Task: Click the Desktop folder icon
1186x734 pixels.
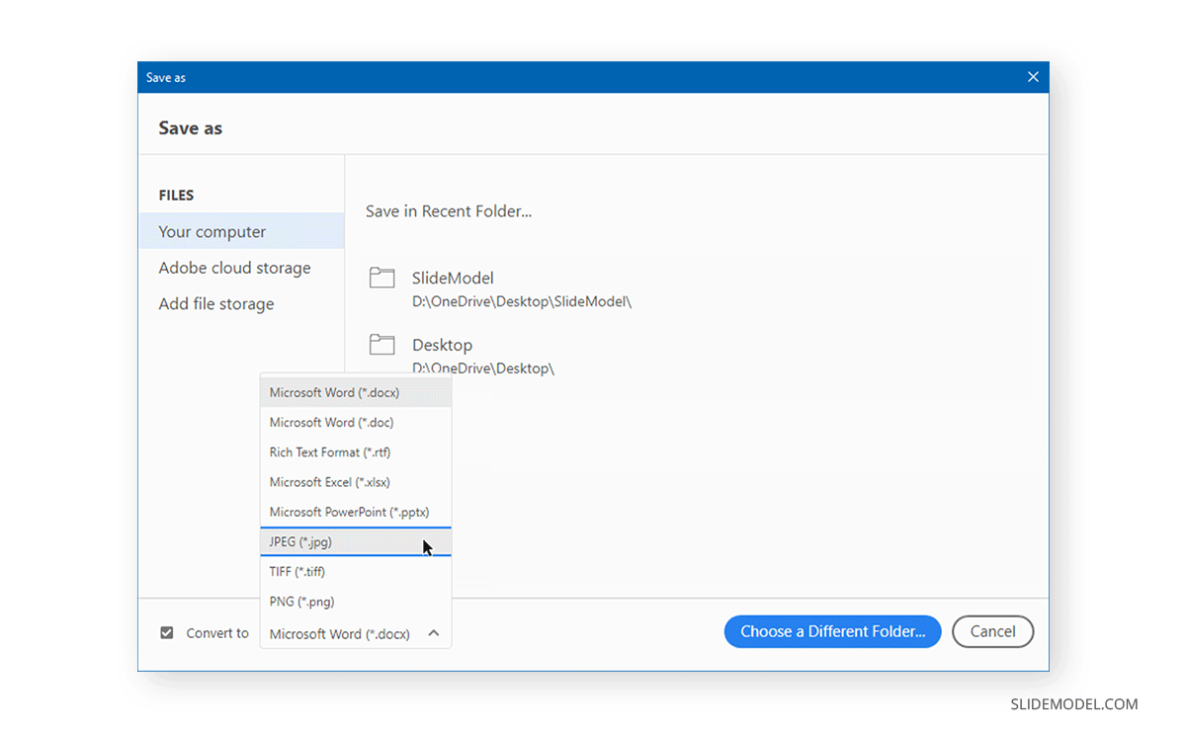Action: [381, 344]
